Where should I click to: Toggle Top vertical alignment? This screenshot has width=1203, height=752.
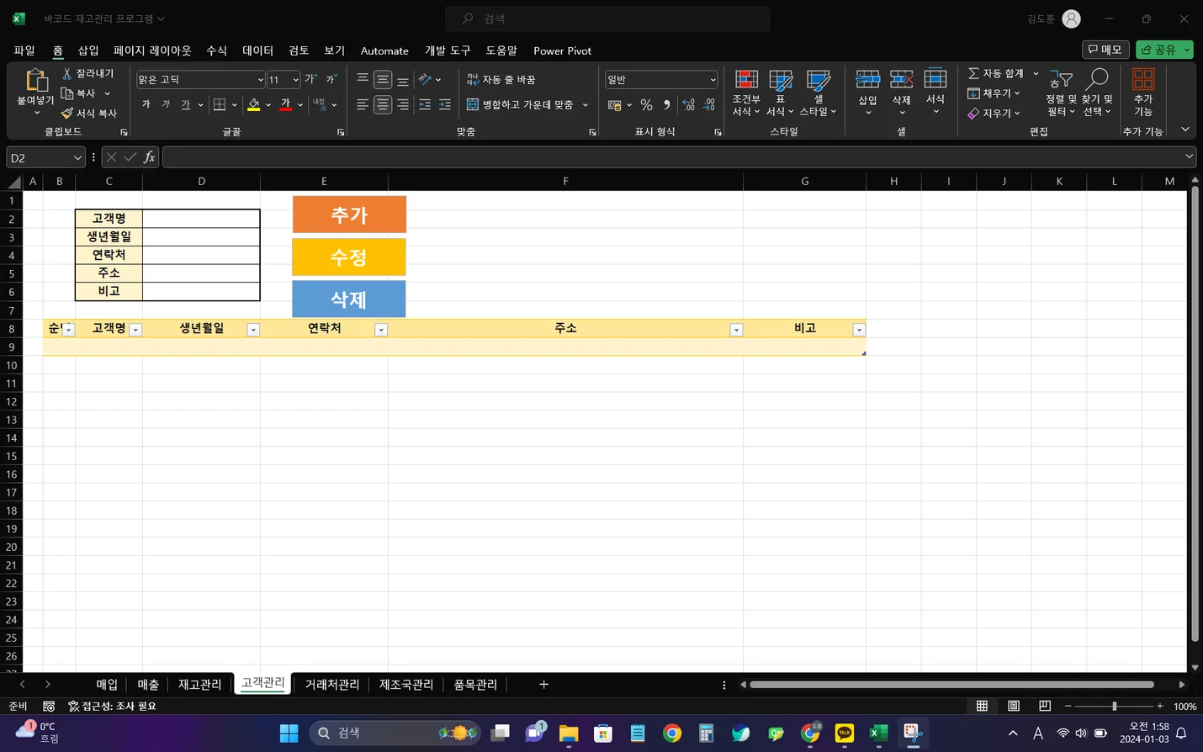point(363,79)
